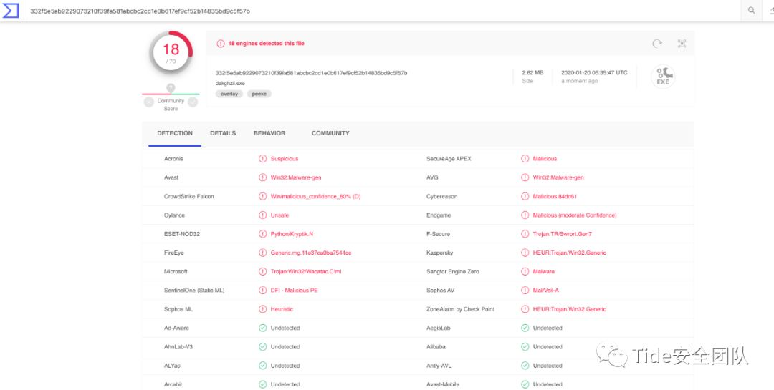This screenshot has height=390, width=774.
Task: Switch to the Detection tab
Action: (175, 133)
